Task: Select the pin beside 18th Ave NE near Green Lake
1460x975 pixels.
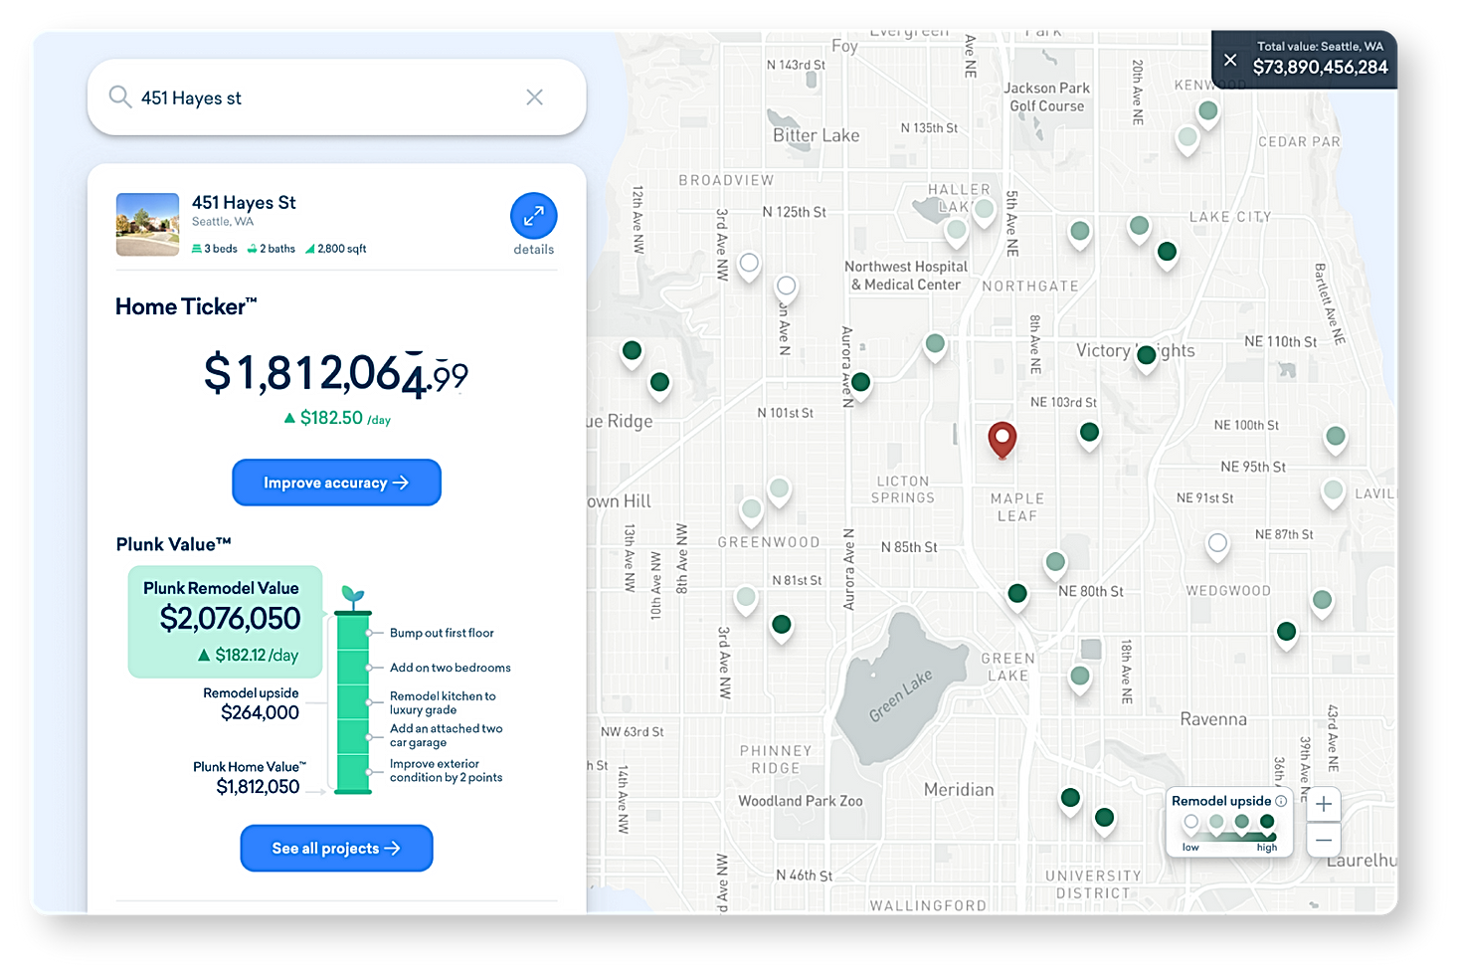Action: pyautogui.click(x=1080, y=680)
